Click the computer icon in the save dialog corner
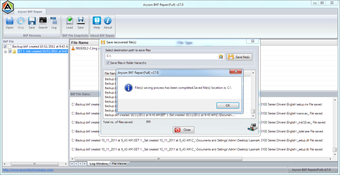Viewport: 340px width, 175px height. (x=253, y=127)
